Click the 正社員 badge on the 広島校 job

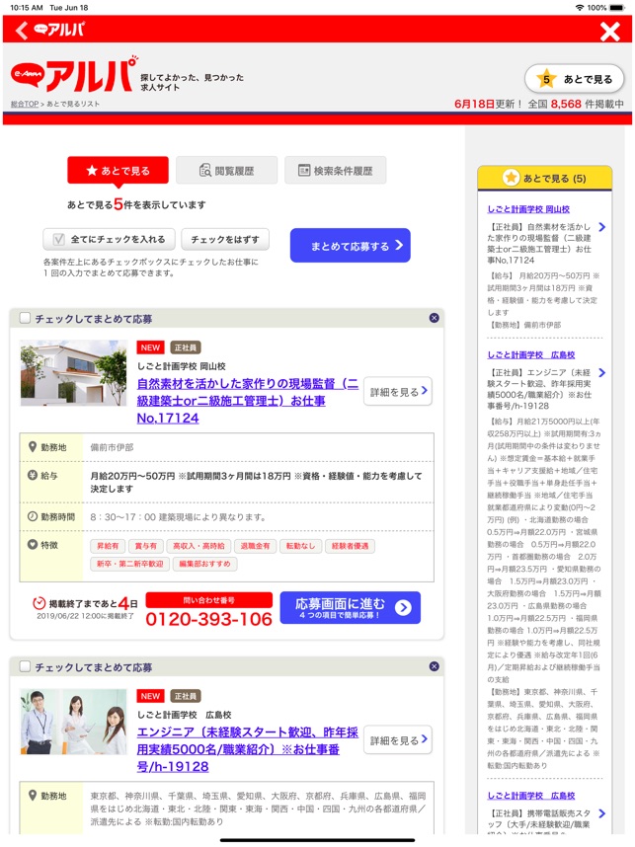(186, 696)
